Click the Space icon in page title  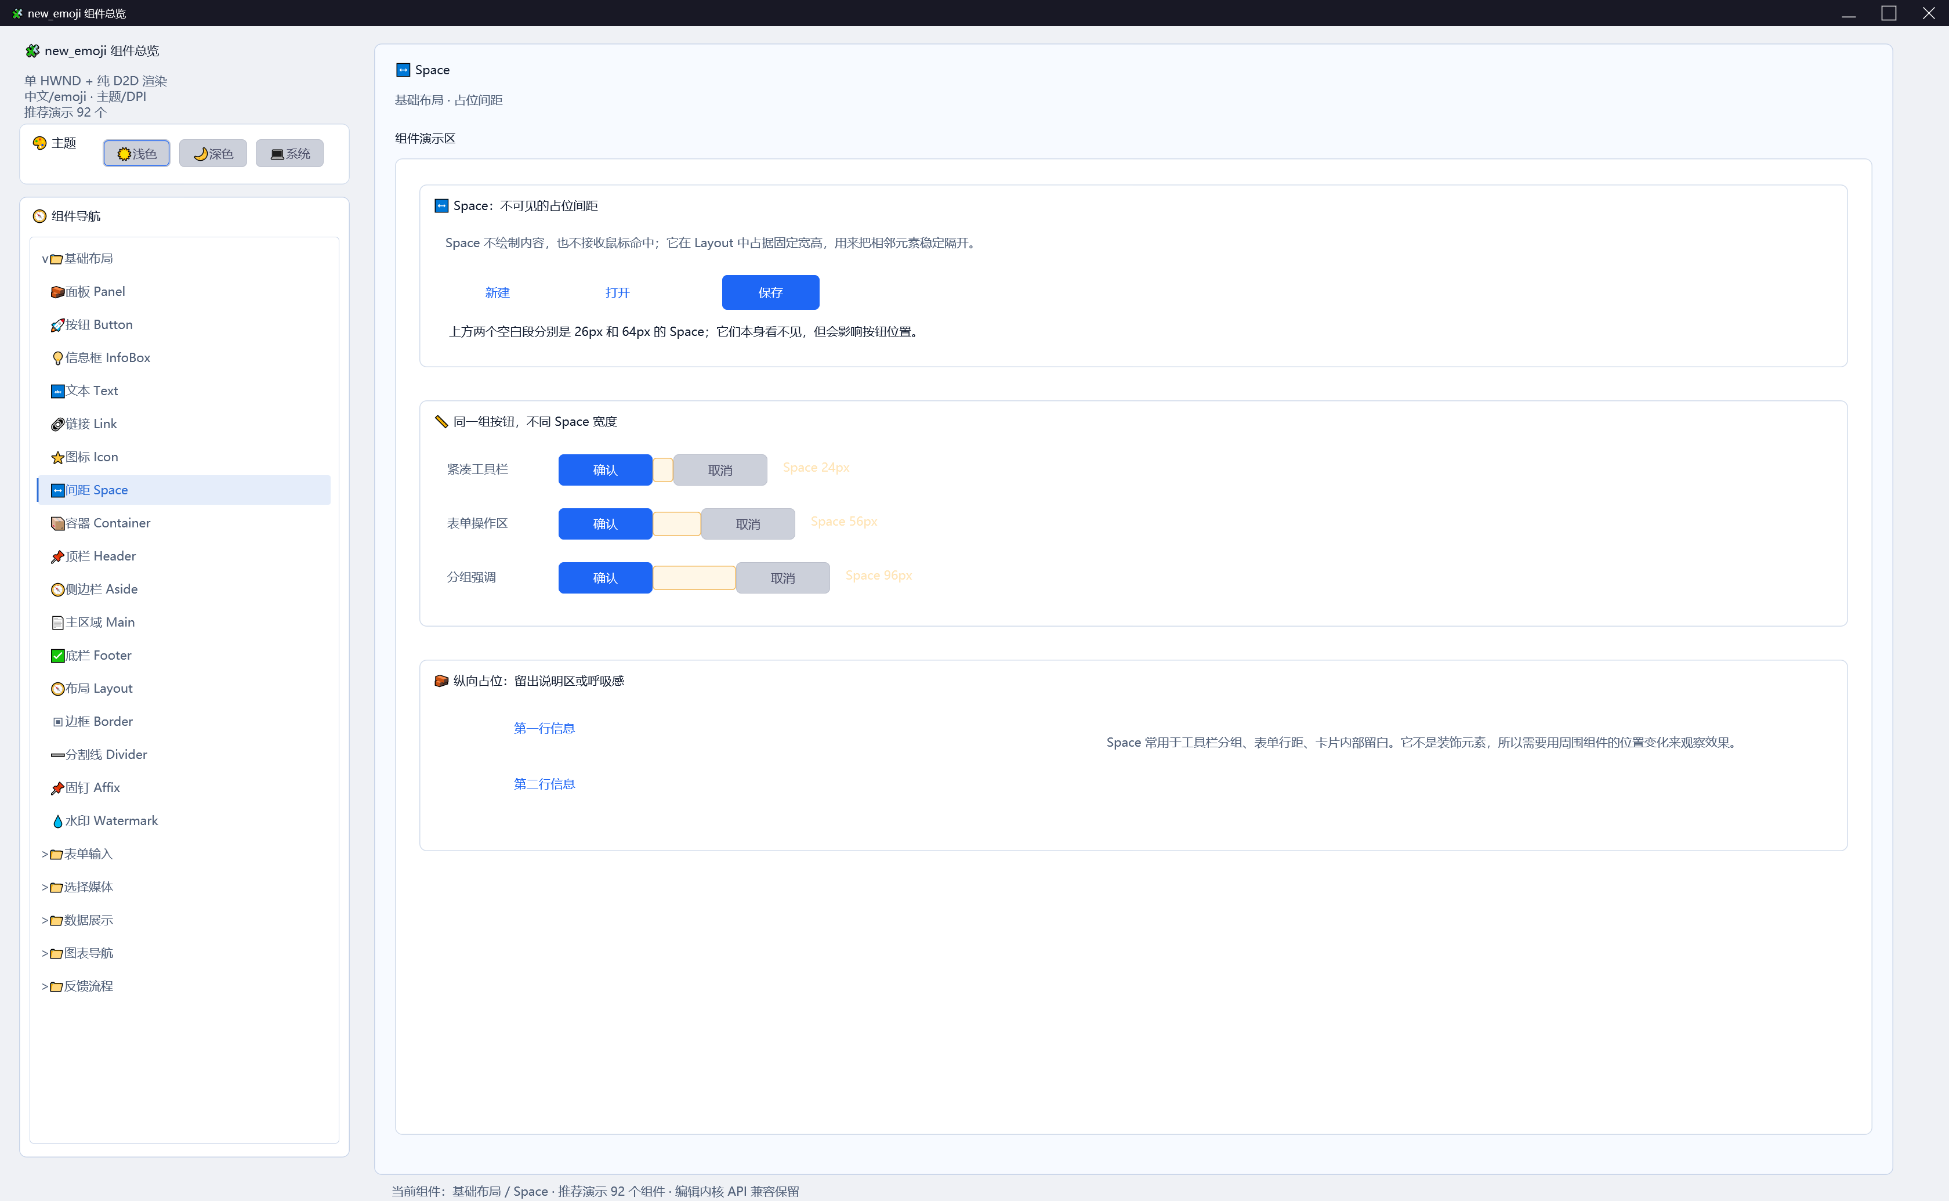click(403, 70)
